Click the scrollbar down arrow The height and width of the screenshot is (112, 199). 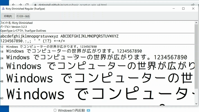coord(196,104)
